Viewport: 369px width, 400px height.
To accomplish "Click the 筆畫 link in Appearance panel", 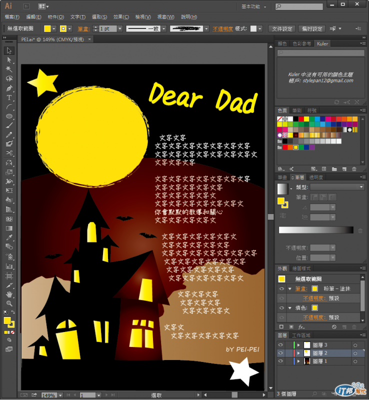I will click(x=301, y=288).
